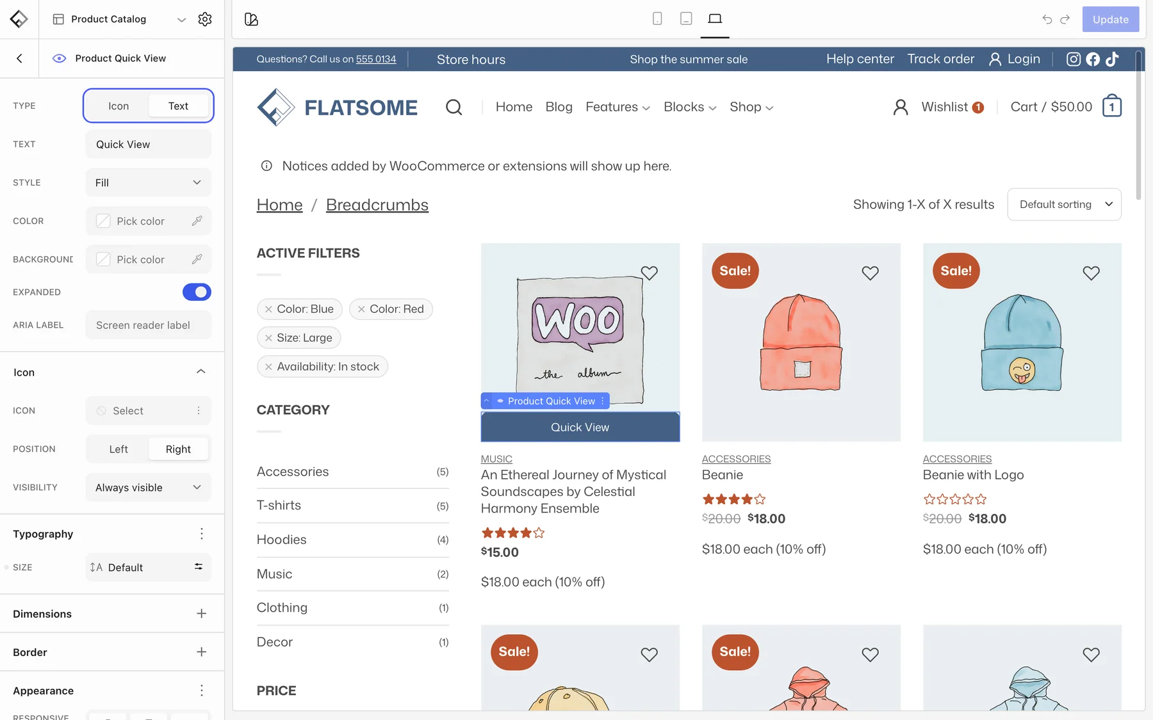
Task: Open the Features menu in site nav
Action: tap(617, 107)
